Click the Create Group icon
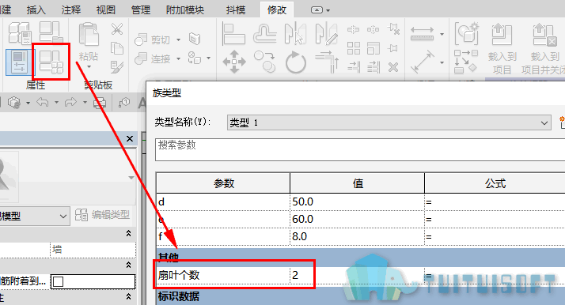This screenshot has width=565, height=305. coord(467,33)
